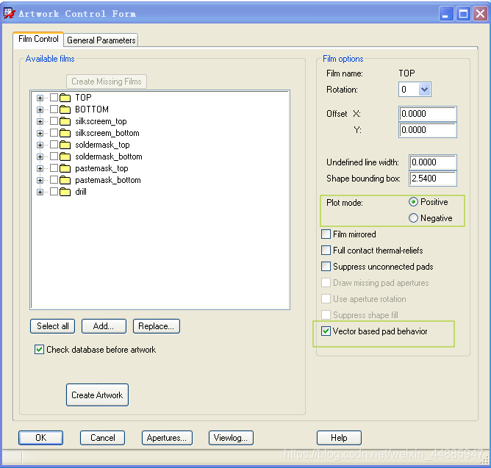Expand the soldermask_top tree node

click(x=40, y=145)
